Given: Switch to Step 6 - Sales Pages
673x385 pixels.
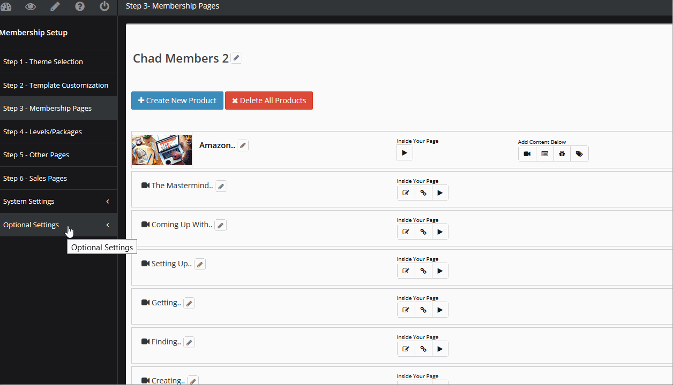Looking at the screenshot, I should (x=36, y=178).
